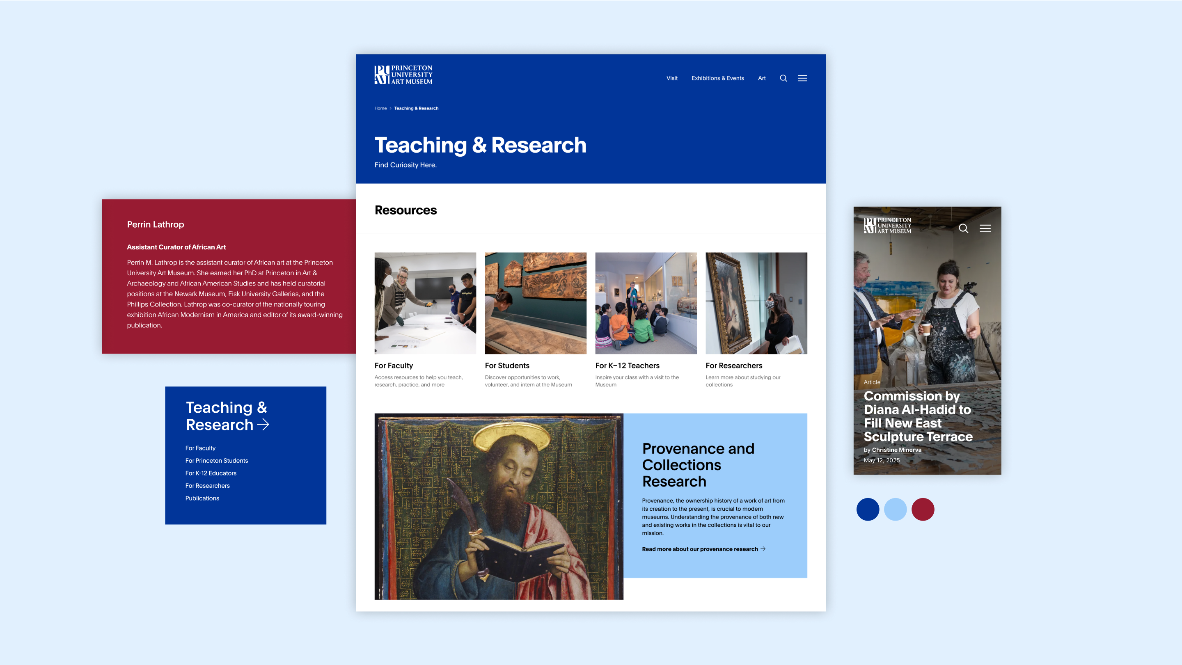1182x665 pixels.
Task: Open the hamburger menu in desktop header
Action: [x=802, y=78]
